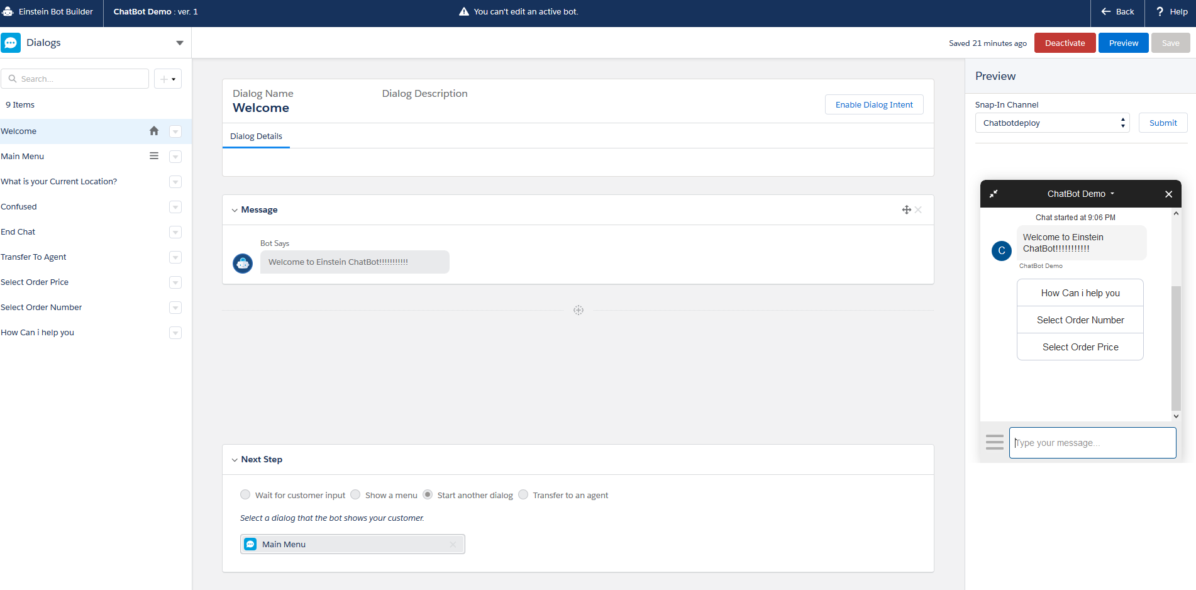Clear the Main Menu dialog selection
Screen dimensions: 1196x590
[x=453, y=545]
